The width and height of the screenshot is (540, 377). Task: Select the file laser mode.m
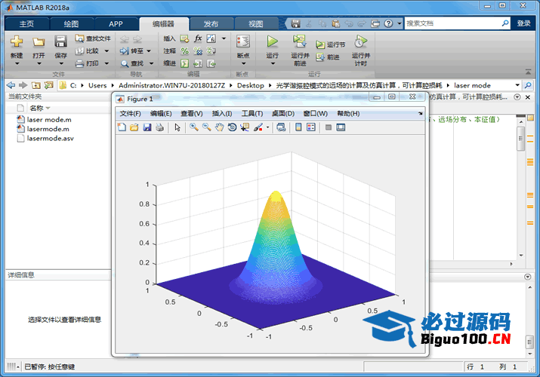click(49, 120)
